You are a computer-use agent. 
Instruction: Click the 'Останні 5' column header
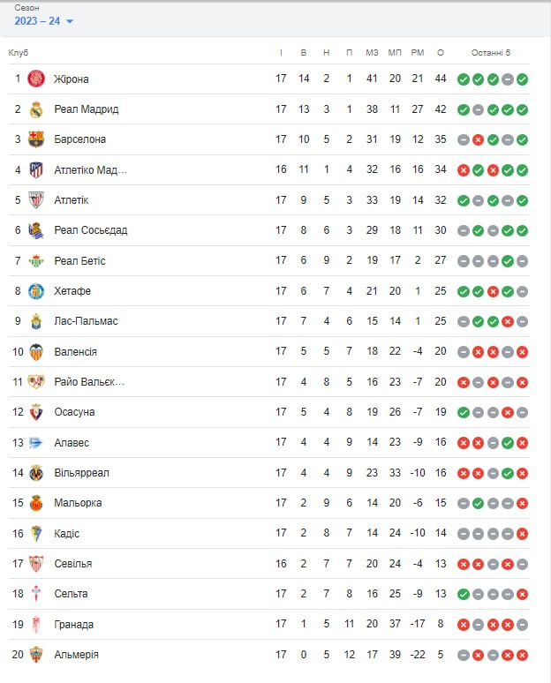[x=491, y=53]
